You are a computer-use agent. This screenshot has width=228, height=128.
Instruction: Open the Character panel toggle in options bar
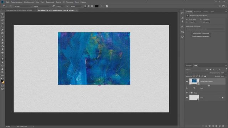click(x=107, y=6)
